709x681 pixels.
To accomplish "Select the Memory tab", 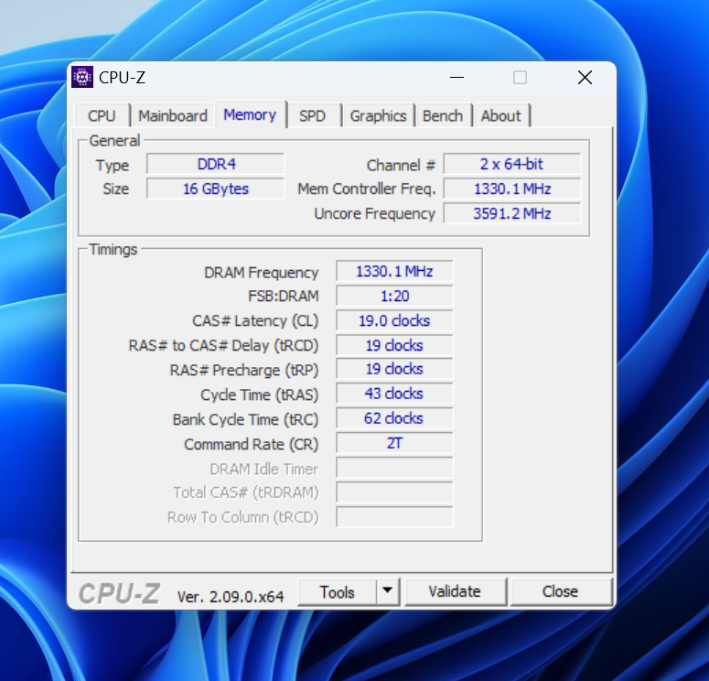I will point(250,114).
